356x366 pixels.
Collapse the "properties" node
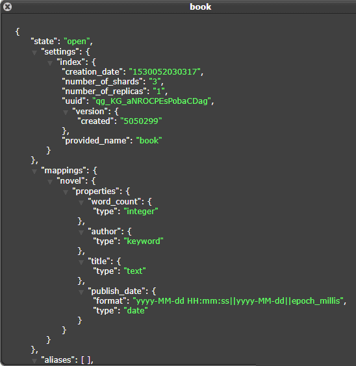click(66, 192)
